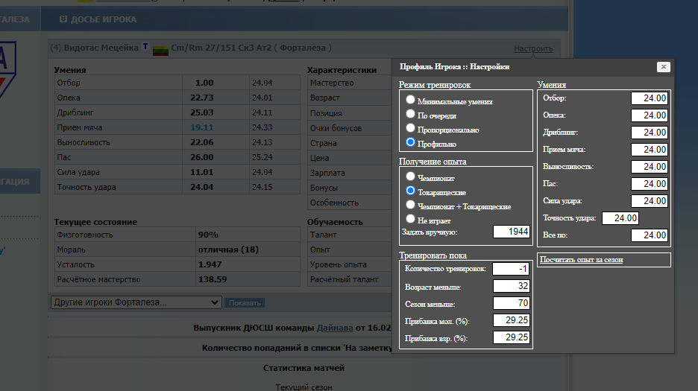Click the Сезон меньше field
698x391 pixels.
[x=511, y=303]
